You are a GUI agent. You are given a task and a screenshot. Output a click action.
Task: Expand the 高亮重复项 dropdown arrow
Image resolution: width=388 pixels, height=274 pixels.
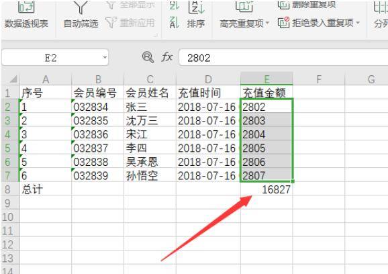(267, 24)
